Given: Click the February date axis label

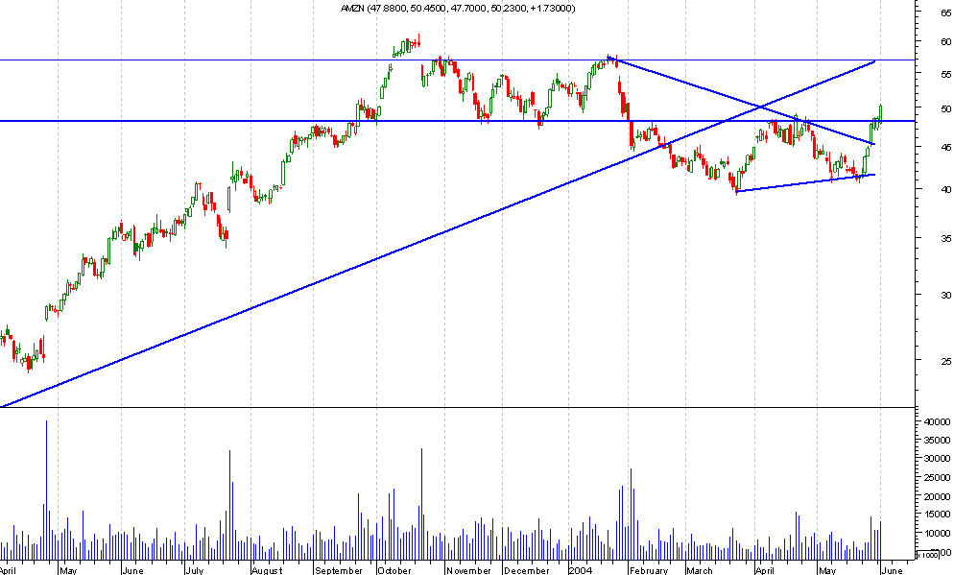Looking at the screenshot, I should [x=649, y=571].
